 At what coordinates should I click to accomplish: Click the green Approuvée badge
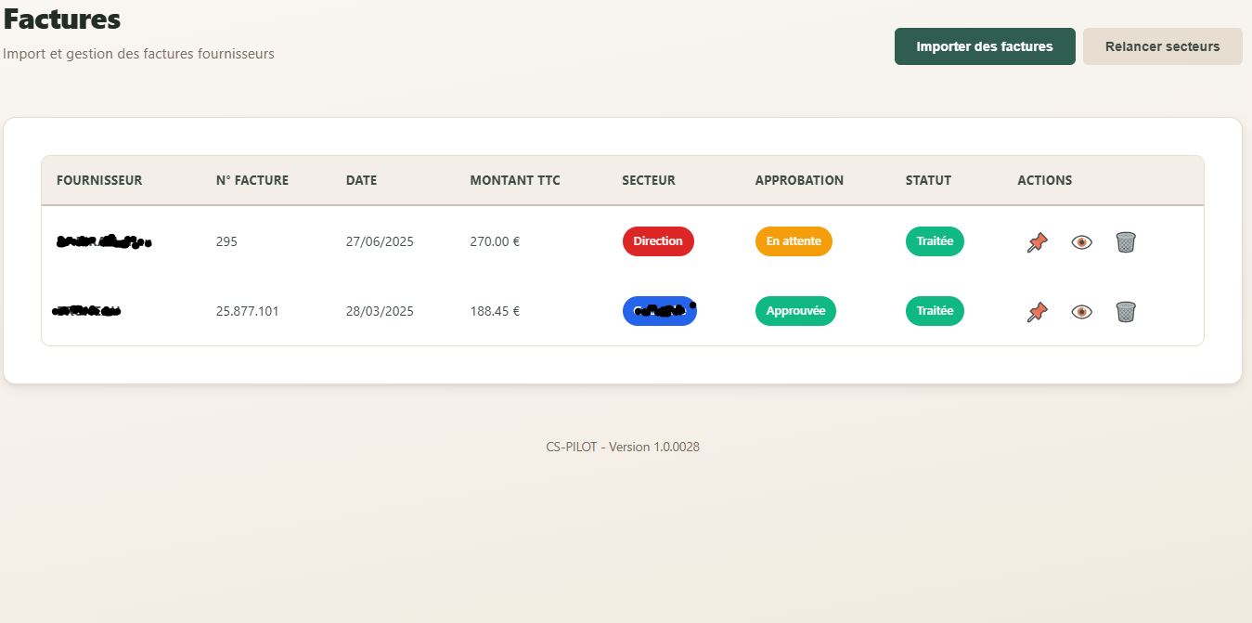(x=794, y=311)
